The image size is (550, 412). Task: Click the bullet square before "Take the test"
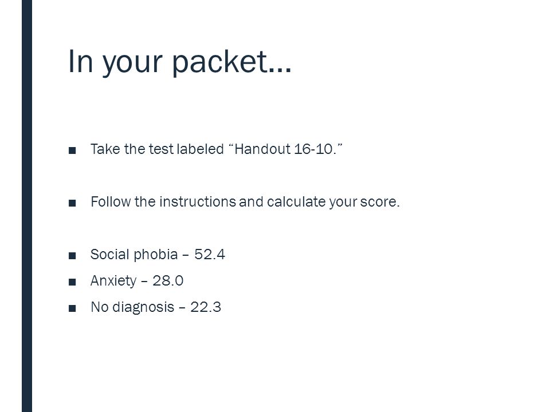coord(72,150)
